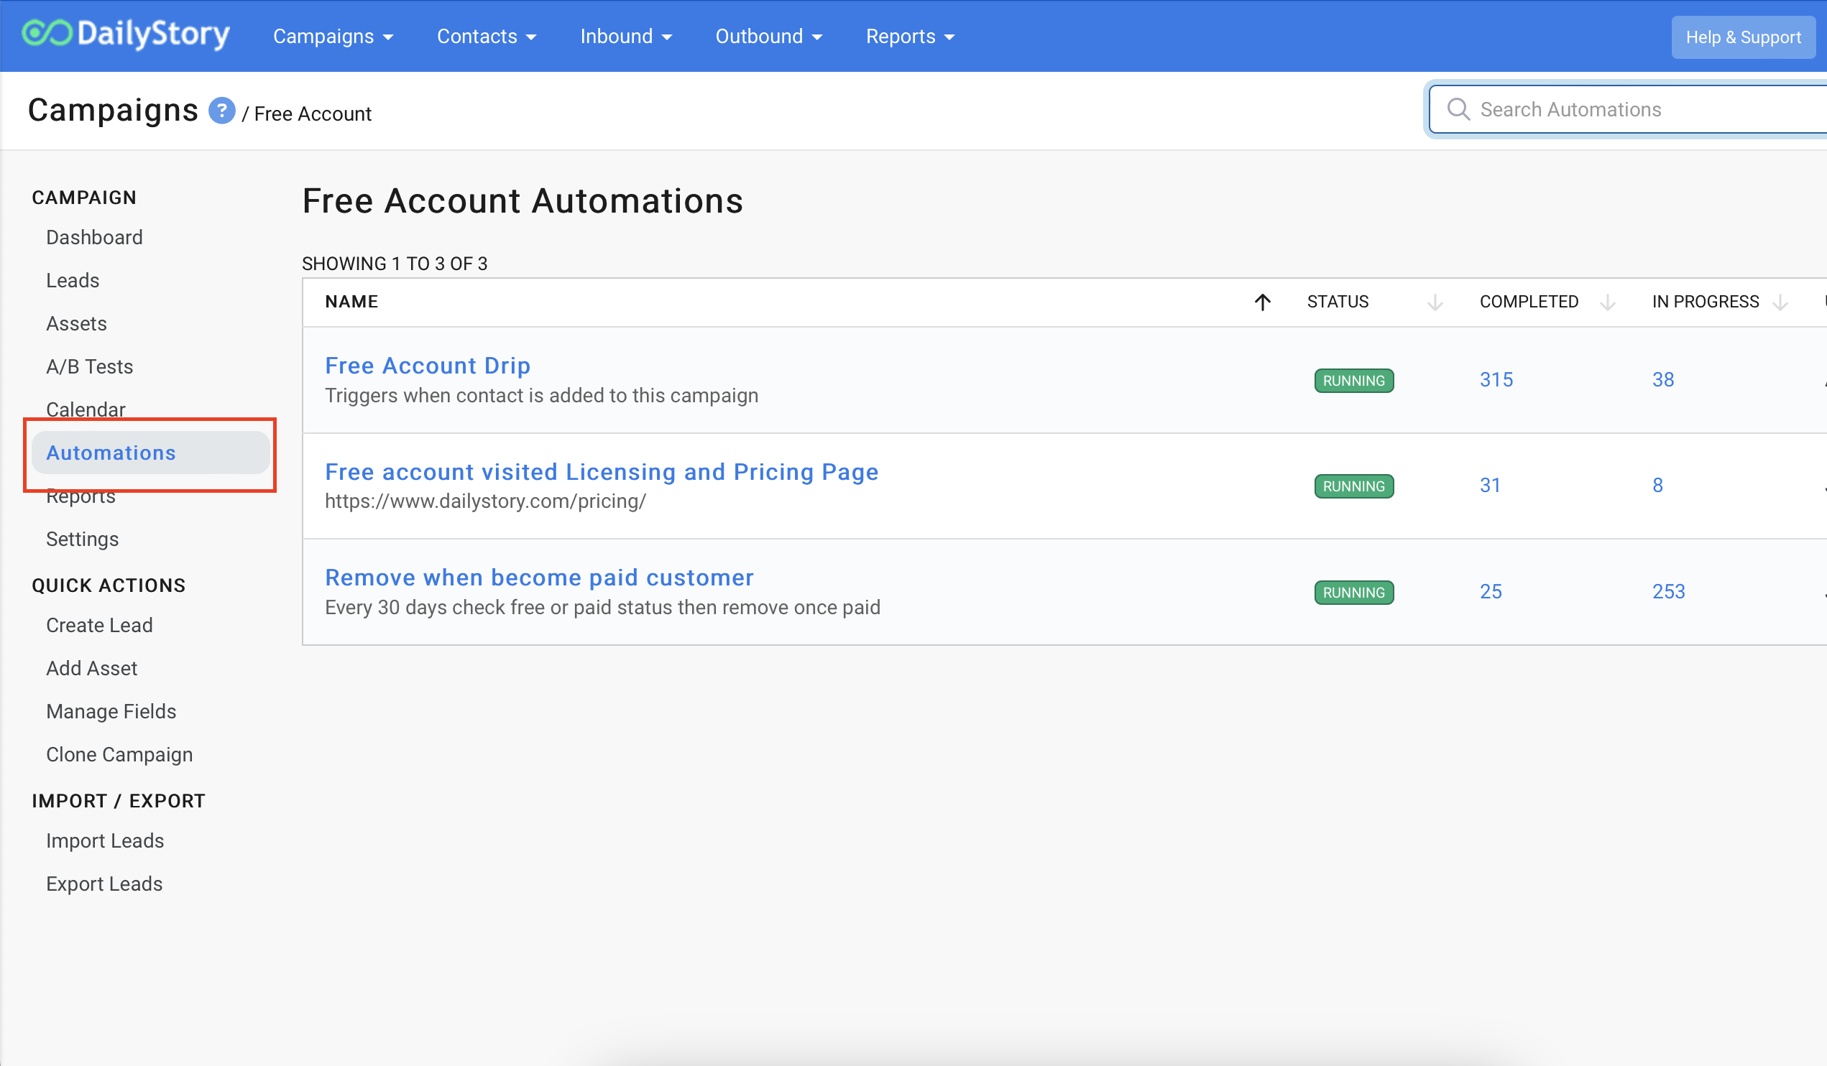Click the Help & Support button
The image size is (1827, 1066).
tap(1742, 37)
